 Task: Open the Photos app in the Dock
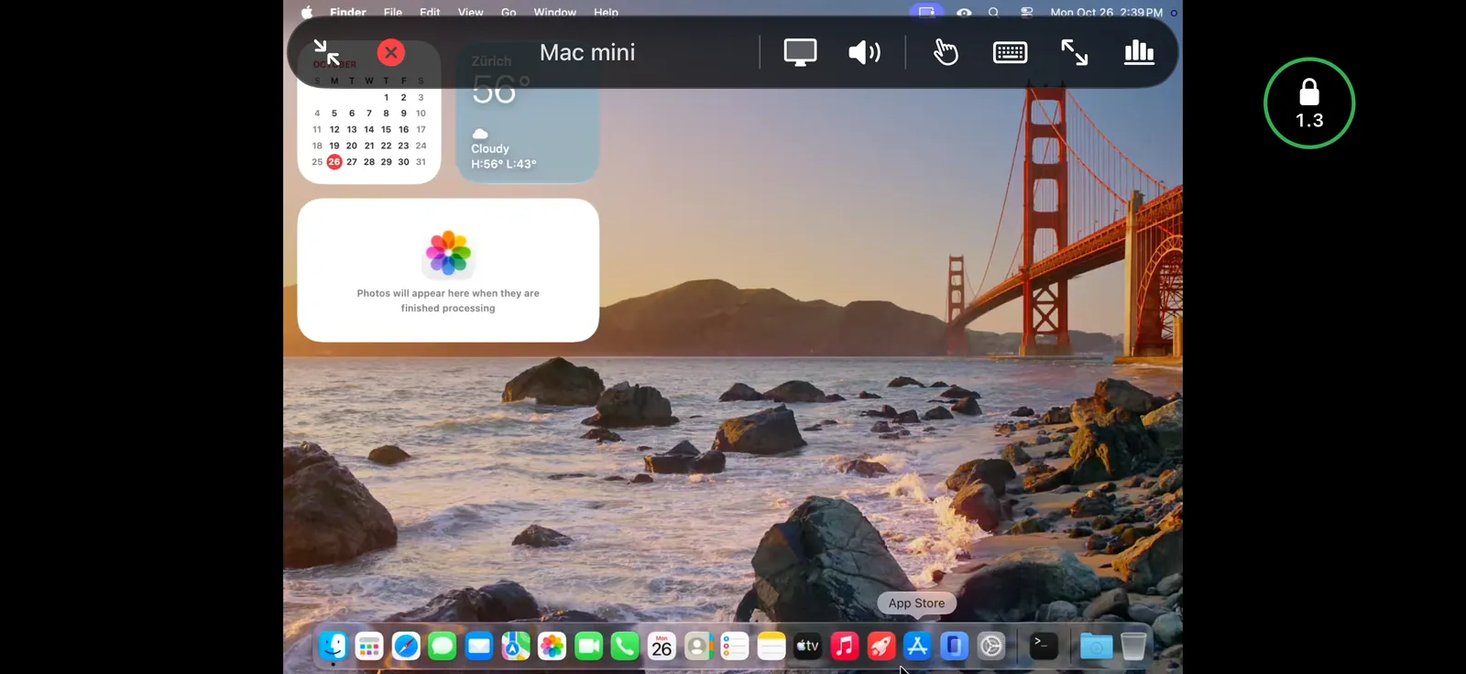(552, 647)
